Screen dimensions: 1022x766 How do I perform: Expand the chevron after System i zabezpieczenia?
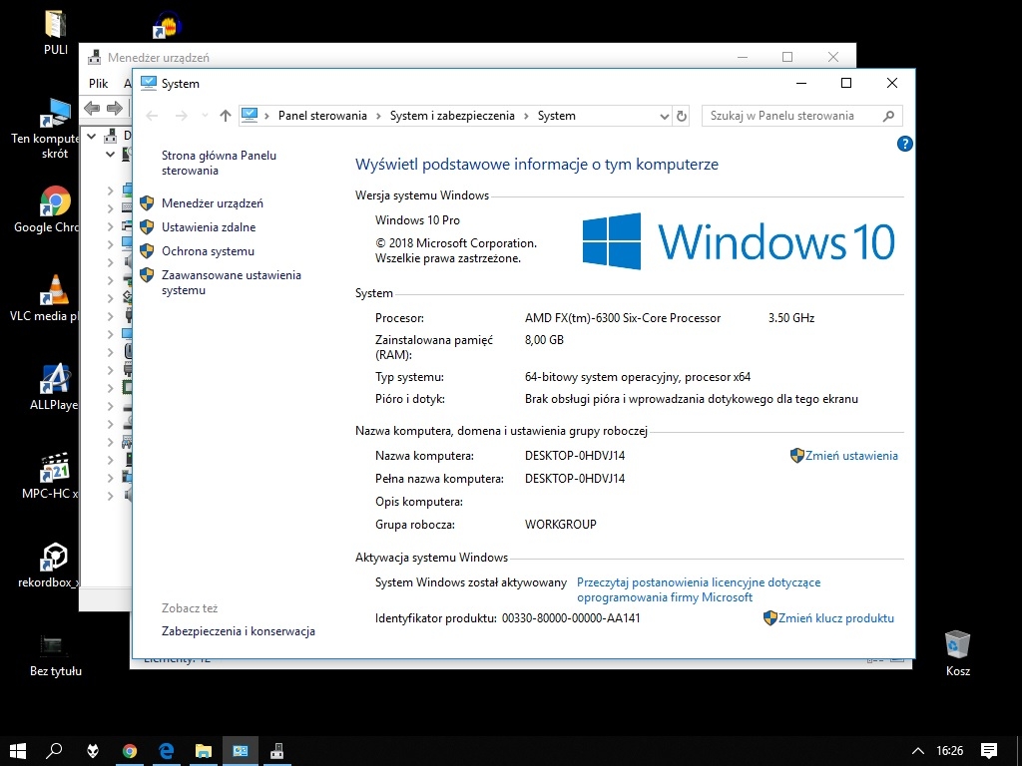(526, 116)
